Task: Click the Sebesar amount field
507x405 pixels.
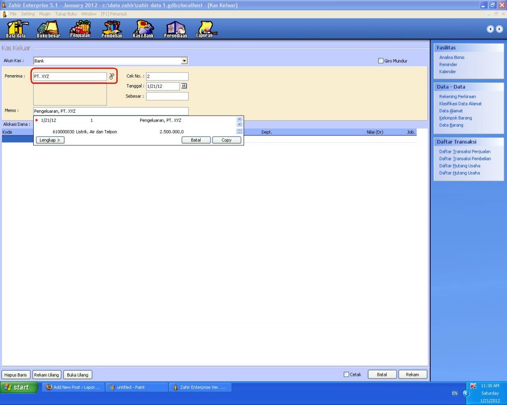Action: [x=167, y=96]
